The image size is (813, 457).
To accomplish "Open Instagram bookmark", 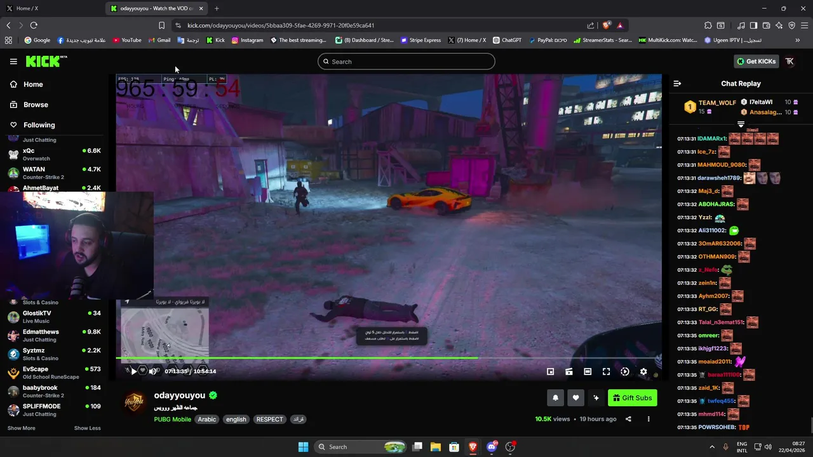I will 247,40.
